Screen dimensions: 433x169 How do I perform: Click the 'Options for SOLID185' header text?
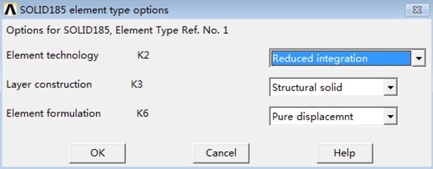tap(117, 30)
